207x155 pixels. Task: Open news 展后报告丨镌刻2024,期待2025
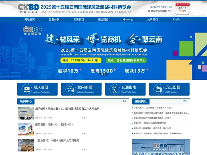click(54, 125)
